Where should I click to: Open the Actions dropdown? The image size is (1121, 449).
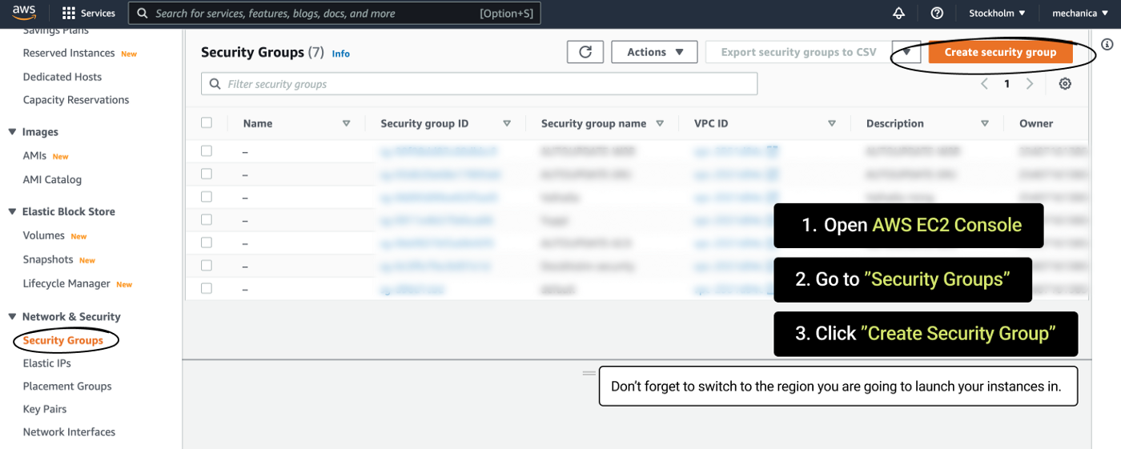[654, 52]
